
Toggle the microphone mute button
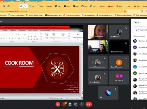point(58,104)
